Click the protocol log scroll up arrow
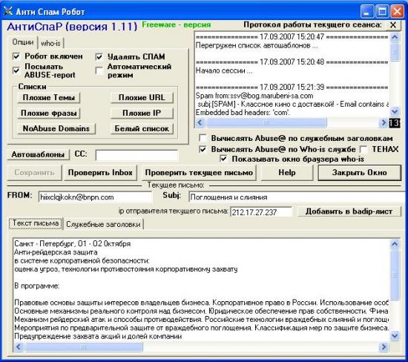 pos(395,37)
